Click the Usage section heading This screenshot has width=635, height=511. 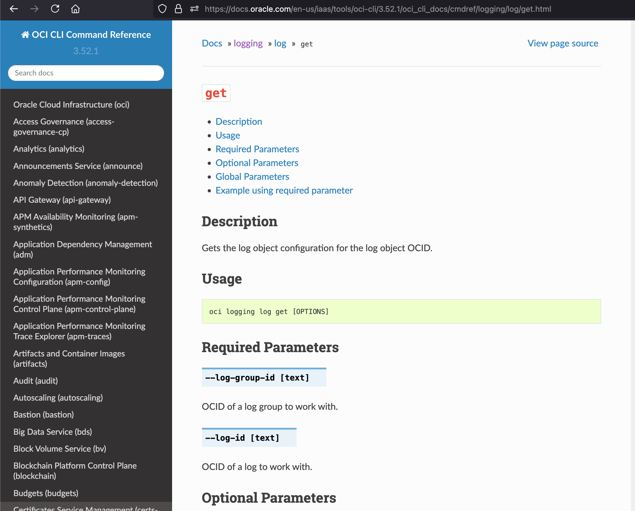(x=222, y=279)
